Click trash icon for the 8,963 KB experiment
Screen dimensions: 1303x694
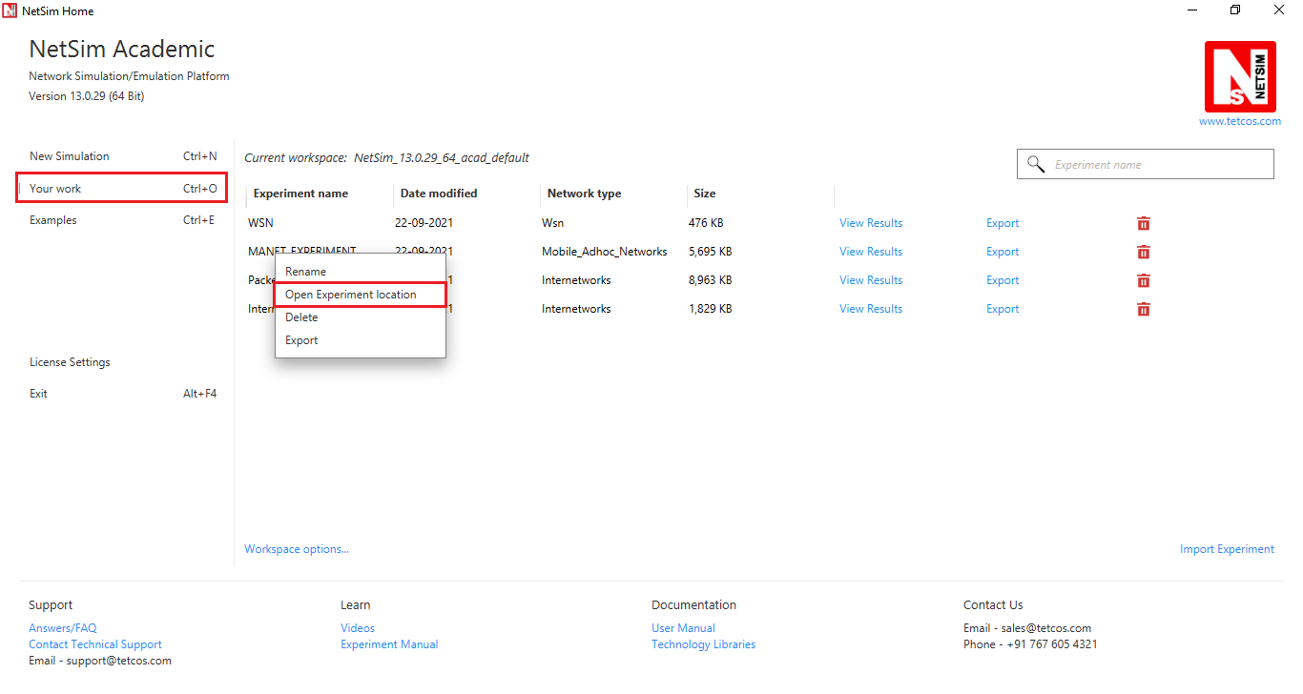(x=1143, y=280)
